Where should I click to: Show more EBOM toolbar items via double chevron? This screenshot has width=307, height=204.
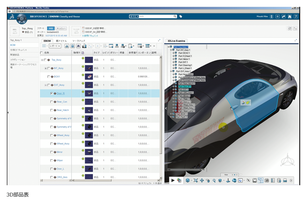coord(154,46)
